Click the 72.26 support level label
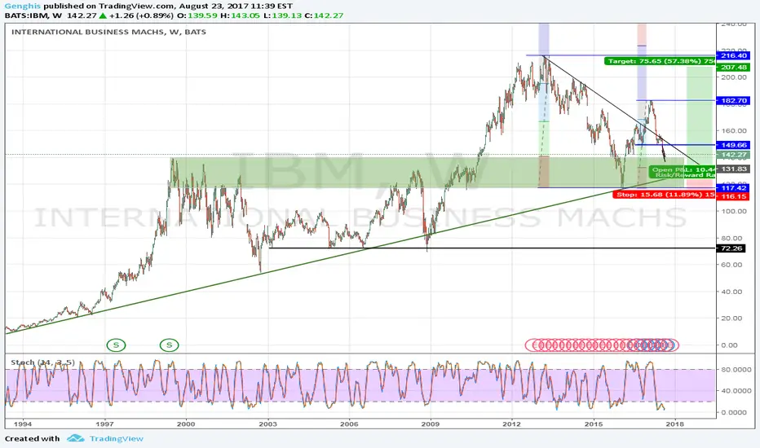760x448 pixels. click(x=731, y=248)
